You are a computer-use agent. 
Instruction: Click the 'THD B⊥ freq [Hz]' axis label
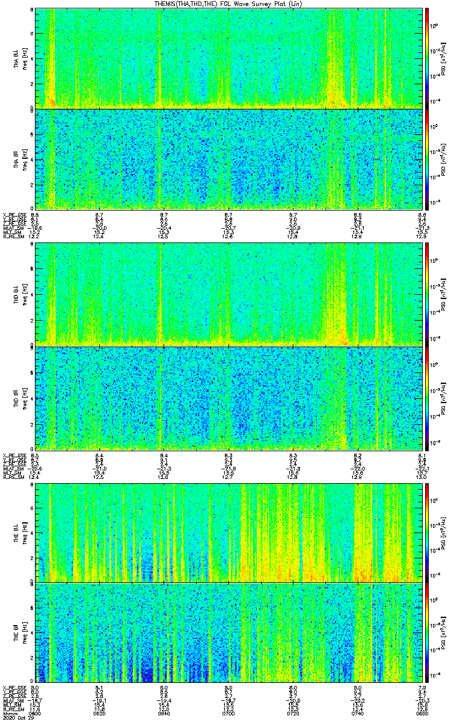(20, 294)
